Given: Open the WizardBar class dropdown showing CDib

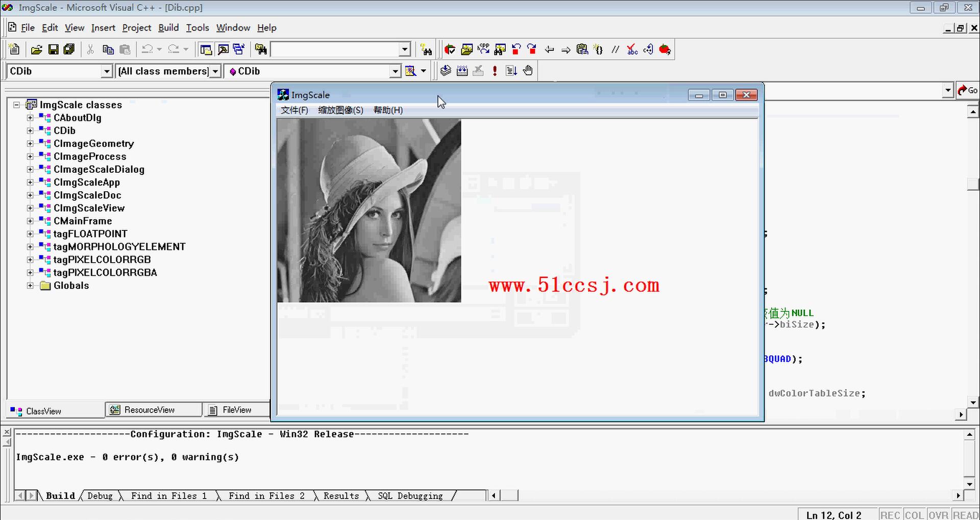Looking at the screenshot, I should tap(107, 71).
